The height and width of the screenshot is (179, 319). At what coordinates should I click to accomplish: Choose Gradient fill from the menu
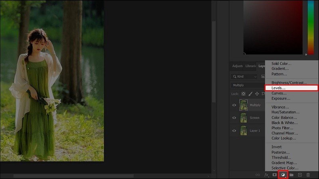[280, 68]
